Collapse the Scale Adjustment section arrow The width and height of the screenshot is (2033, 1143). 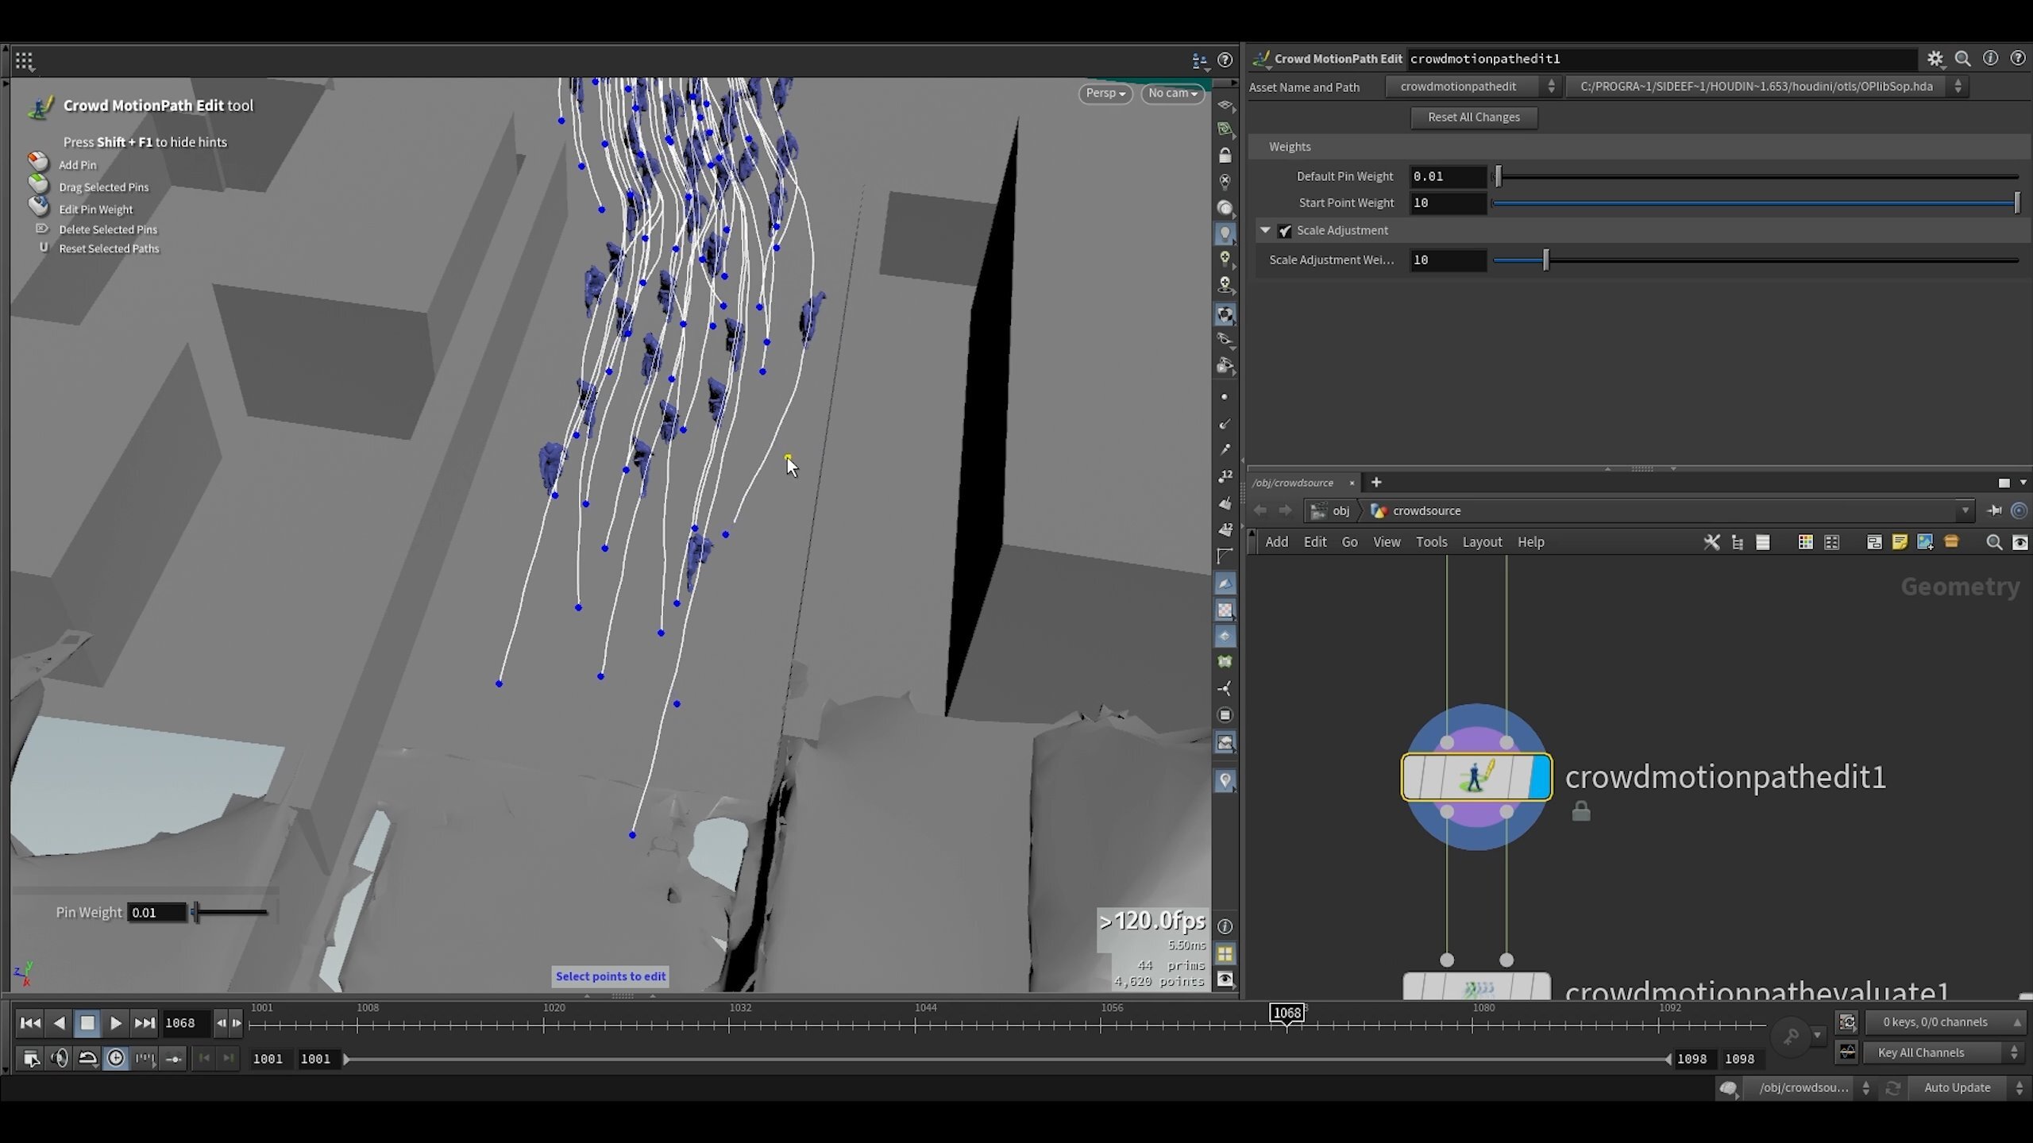pyautogui.click(x=1265, y=230)
